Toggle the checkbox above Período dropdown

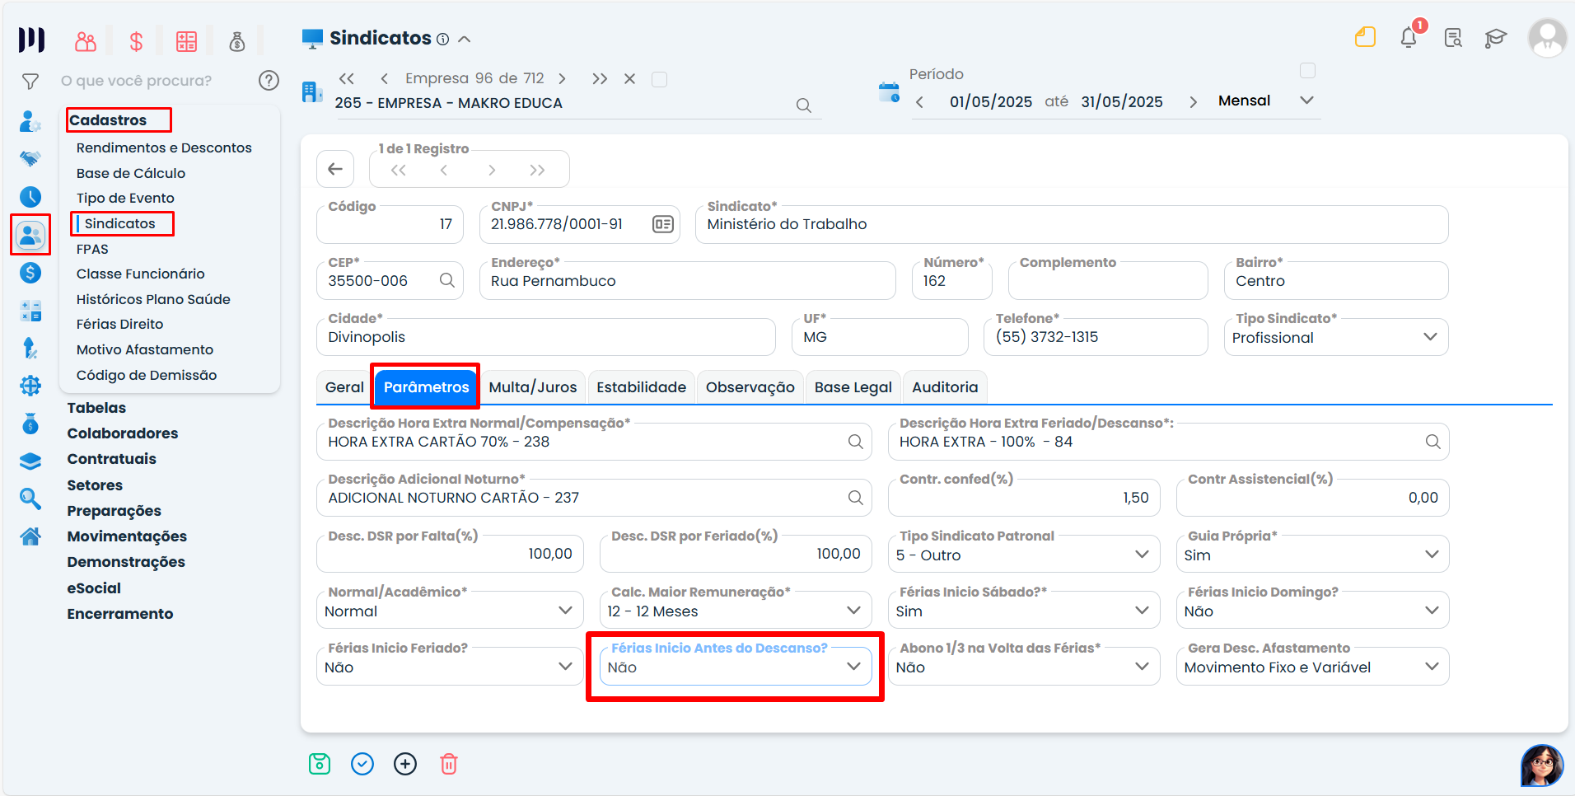1307,71
